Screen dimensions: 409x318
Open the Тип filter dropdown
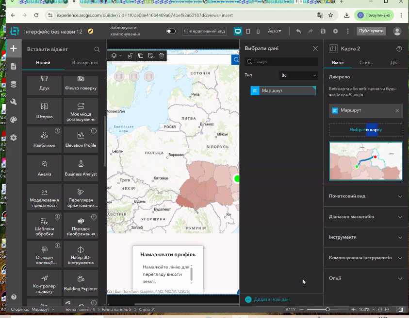click(299, 75)
